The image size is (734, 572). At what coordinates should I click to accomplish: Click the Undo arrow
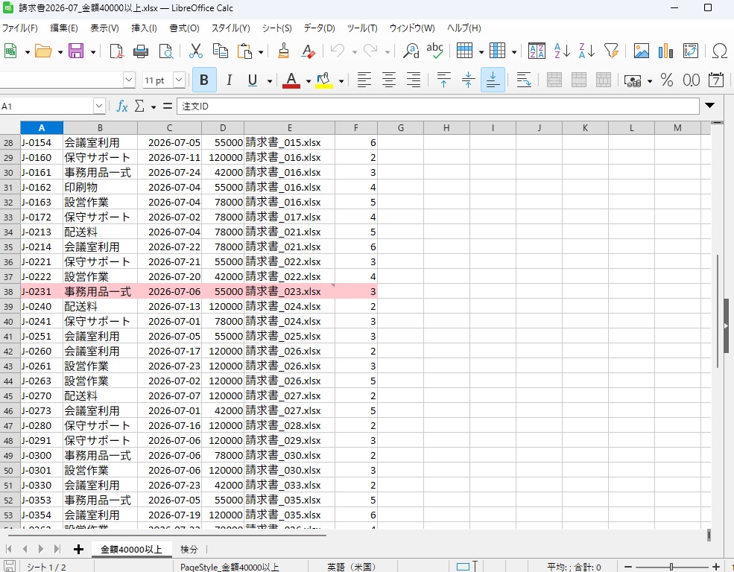[338, 51]
